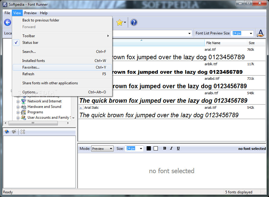Screen dimensions: 269x197
Task: Select the Programs tree item label
Action: click(x=35, y=112)
